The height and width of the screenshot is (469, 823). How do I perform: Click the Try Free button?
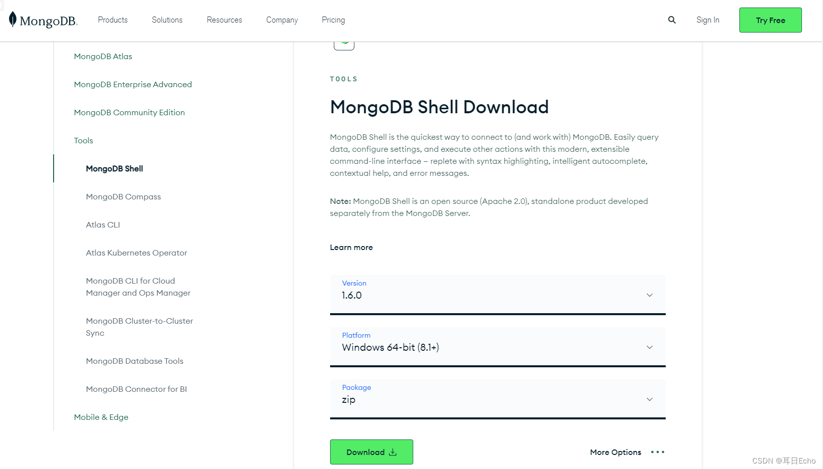click(770, 20)
